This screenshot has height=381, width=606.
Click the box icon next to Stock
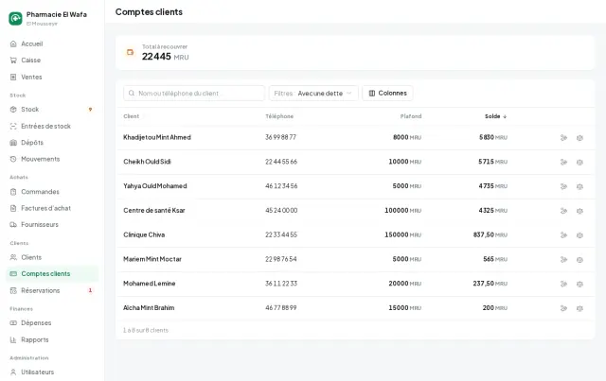click(13, 110)
